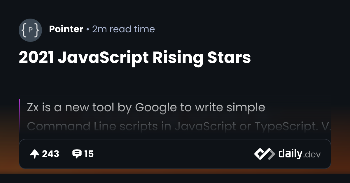Click the daily.dev logo mark

click(x=264, y=154)
